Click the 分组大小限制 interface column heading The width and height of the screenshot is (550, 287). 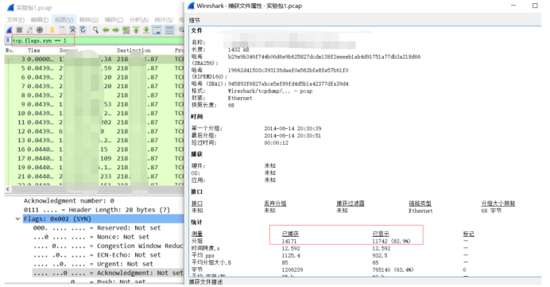pyautogui.click(x=498, y=204)
